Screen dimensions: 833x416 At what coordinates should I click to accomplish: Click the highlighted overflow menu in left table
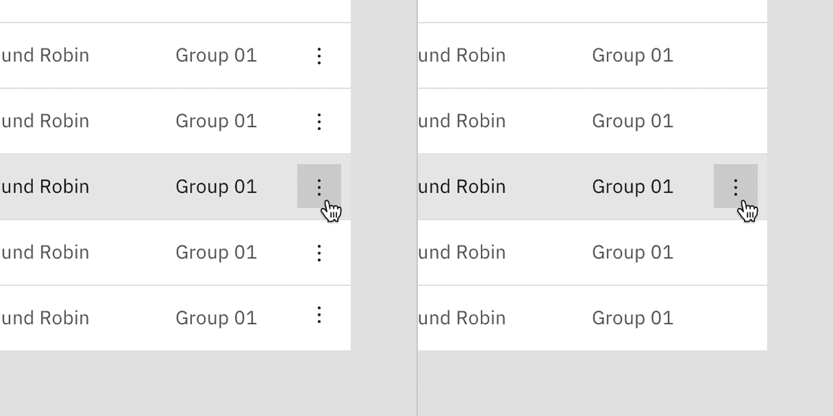319,186
